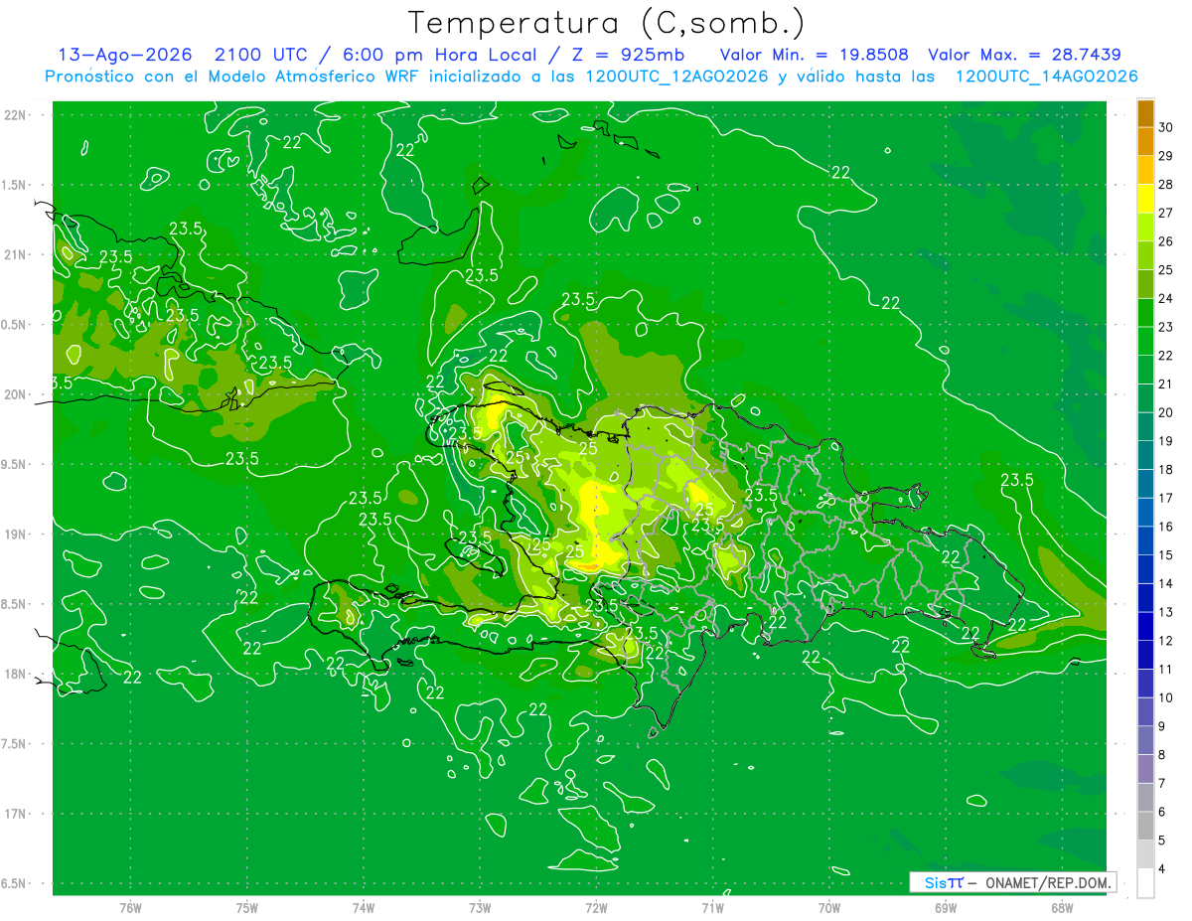Click the "72W" longitude axis label
Screen dimensions: 1192x921
[596, 908]
